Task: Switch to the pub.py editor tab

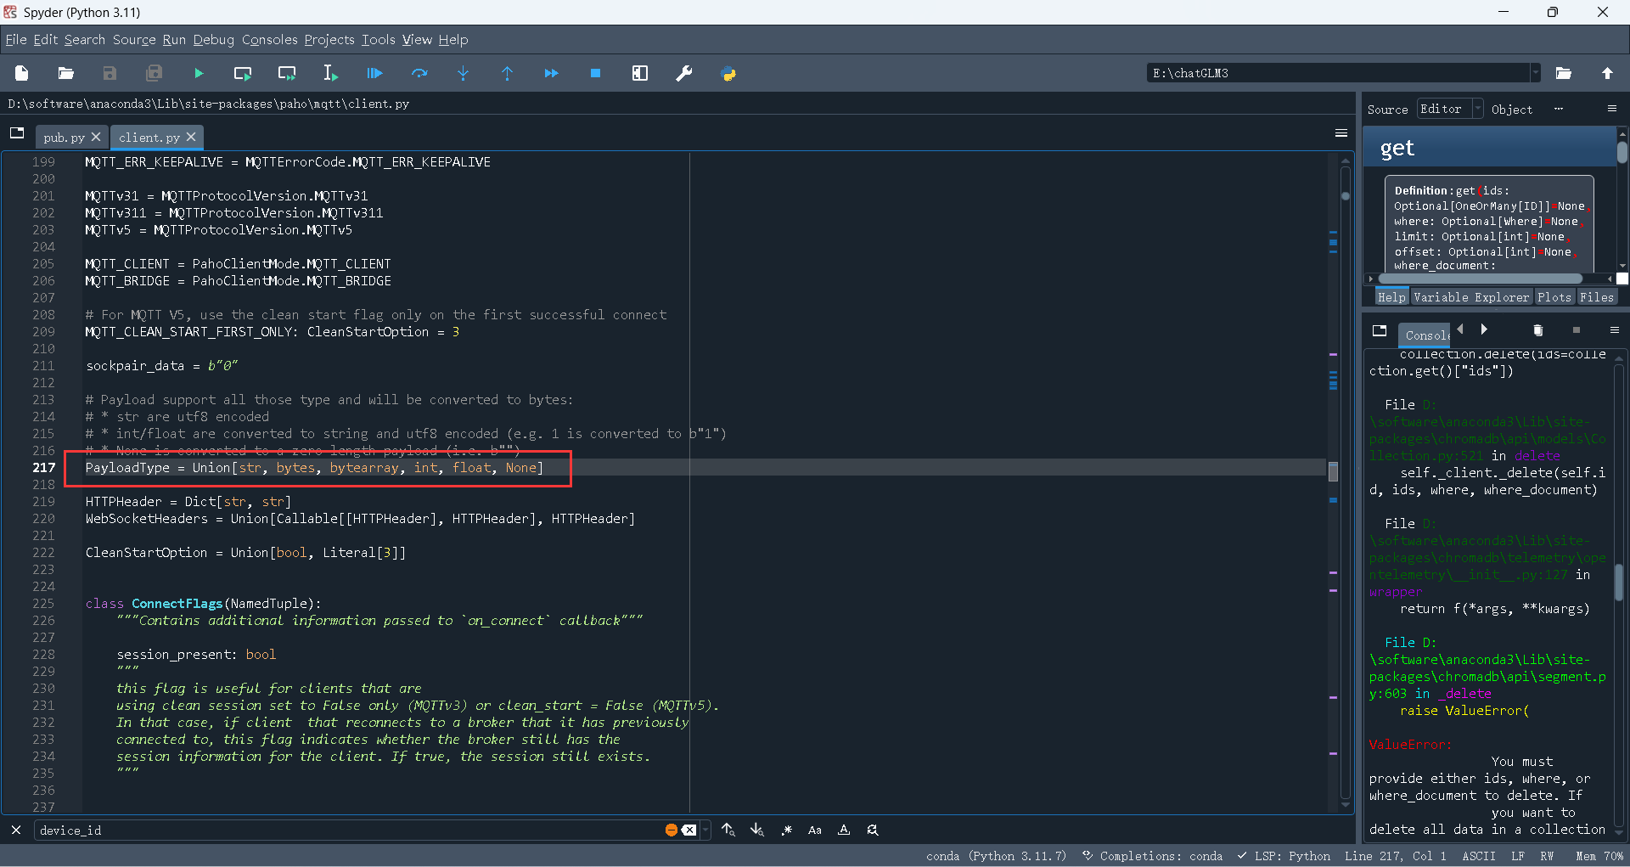Action: [64, 138]
